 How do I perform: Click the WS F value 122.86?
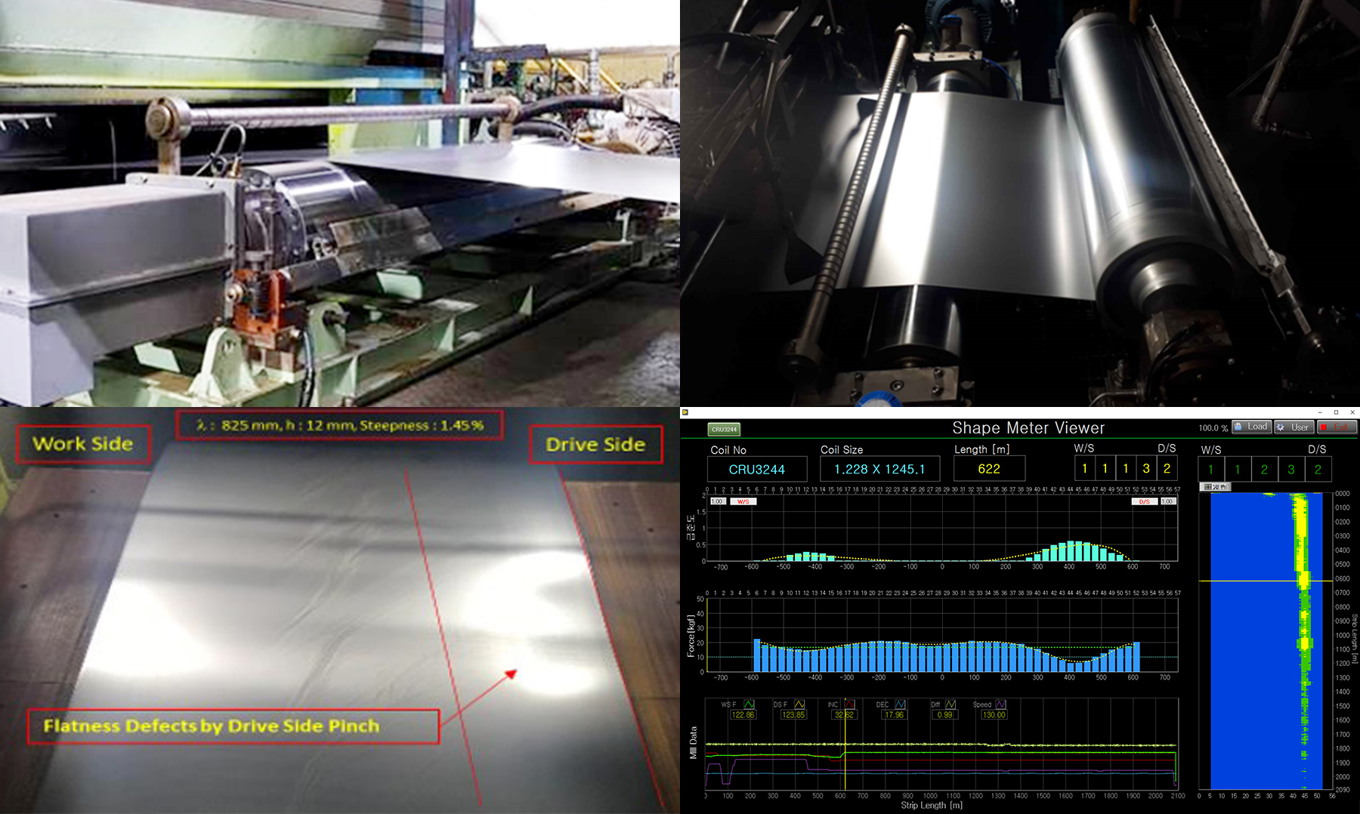(743, 714)
